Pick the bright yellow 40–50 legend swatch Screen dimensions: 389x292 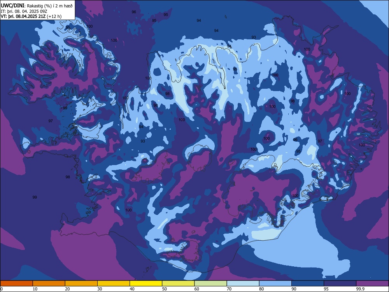[x=146, y=283]
